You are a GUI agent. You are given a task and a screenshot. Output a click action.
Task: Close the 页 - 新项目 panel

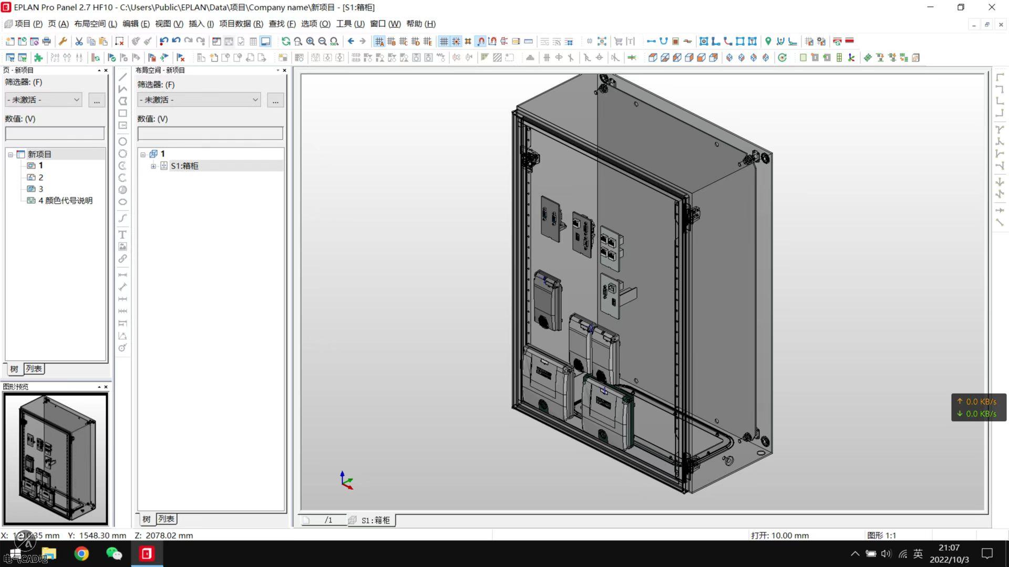[106, 70]
